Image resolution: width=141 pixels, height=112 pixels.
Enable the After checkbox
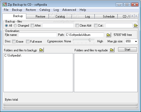click(32, 26)
